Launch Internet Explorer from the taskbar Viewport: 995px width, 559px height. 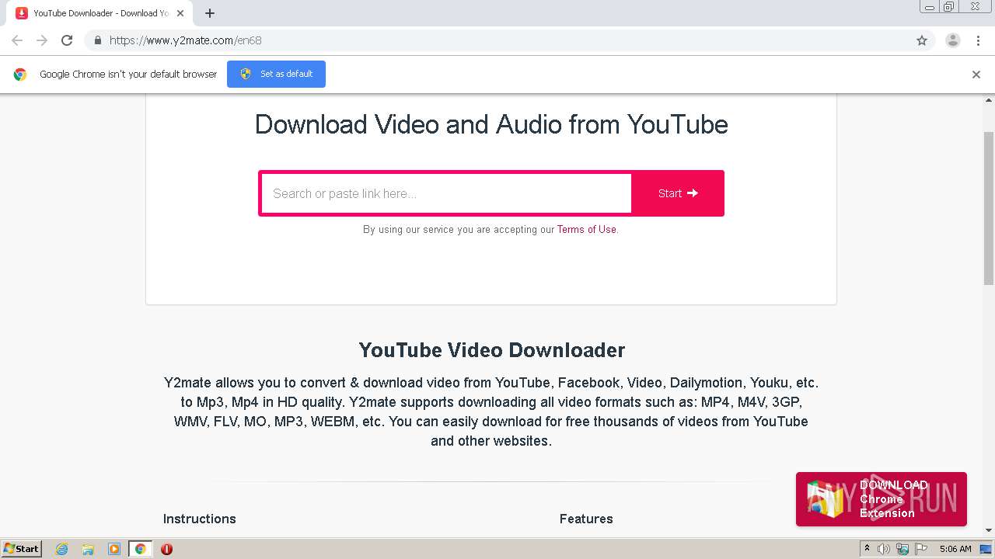[62, 549]
